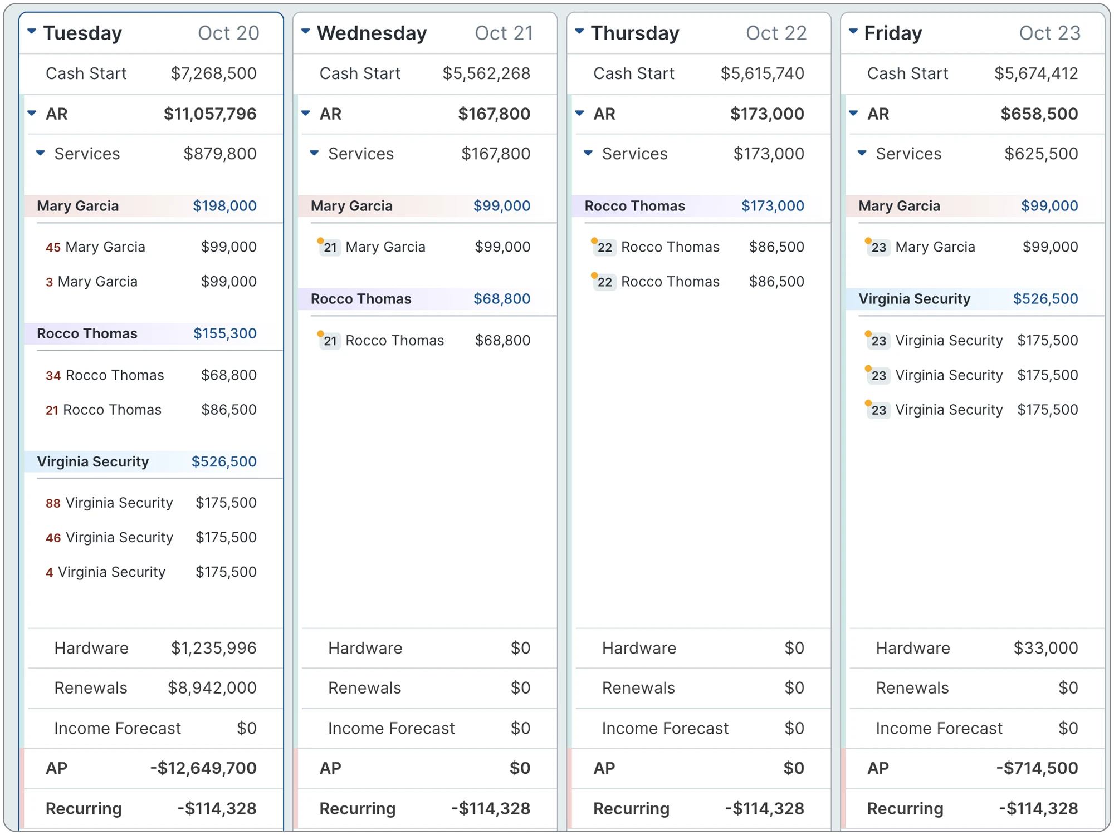Click the 23 badge beside Friday's Mary Garcia
Image resolution: width=1114 pixels, height=835 pixels.
click(878, 247)
